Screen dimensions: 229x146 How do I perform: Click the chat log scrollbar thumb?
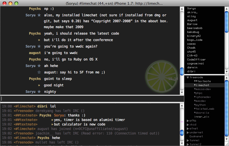(x=182, y=71)
